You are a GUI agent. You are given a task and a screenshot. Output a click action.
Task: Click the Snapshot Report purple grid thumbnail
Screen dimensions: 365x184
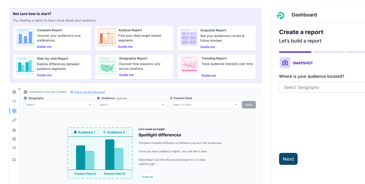click(189, 37)
